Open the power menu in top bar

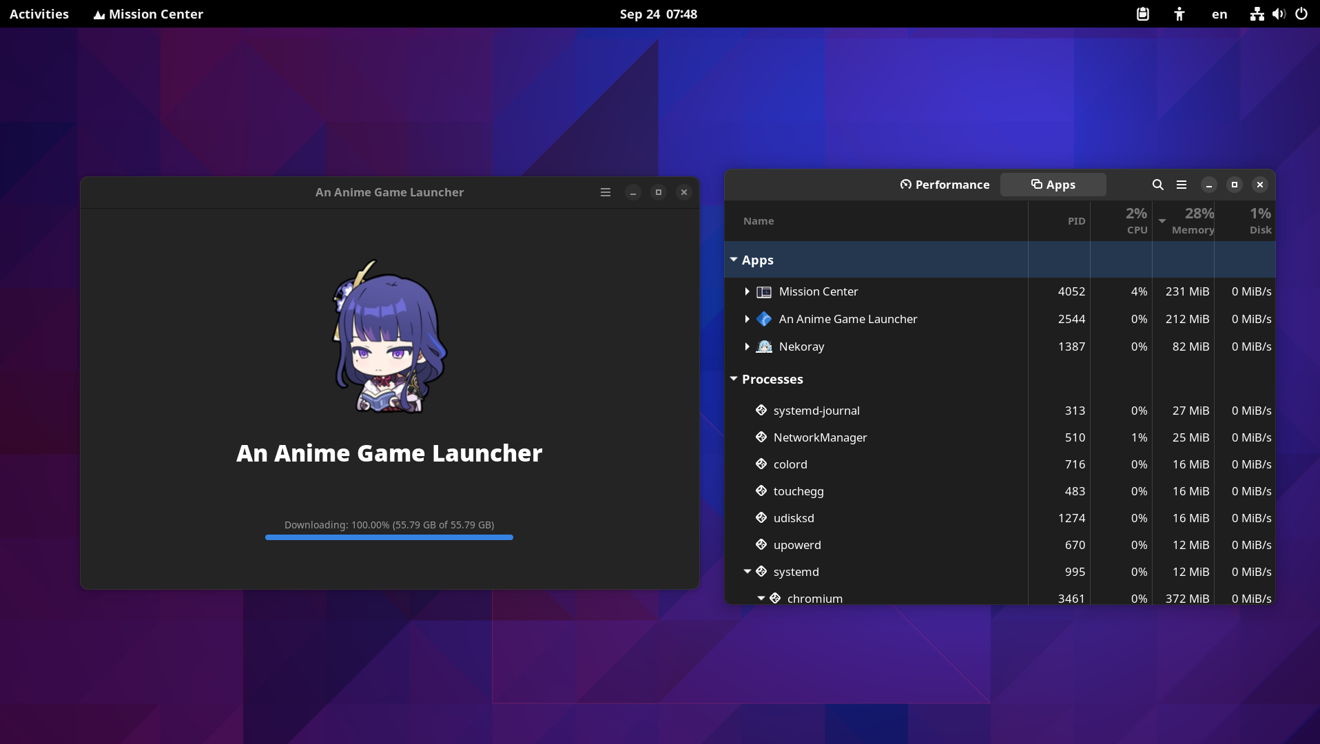click(x=1301, y=14)
